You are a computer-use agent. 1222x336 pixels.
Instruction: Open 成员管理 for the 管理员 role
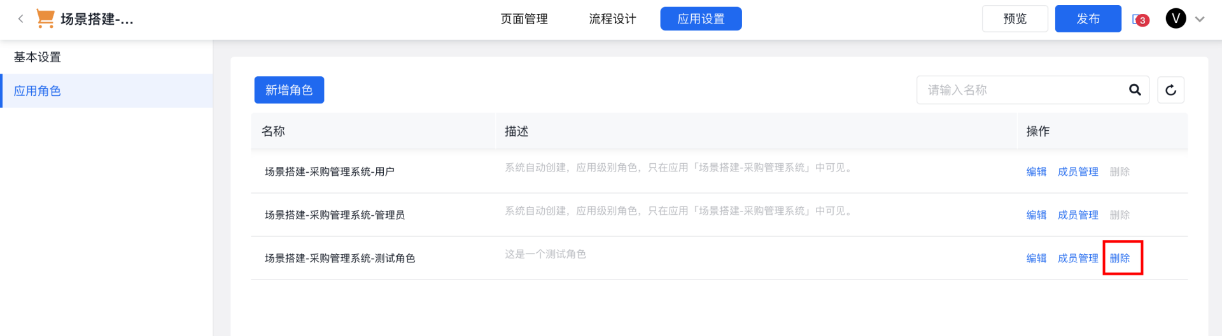pos(1078,215)
